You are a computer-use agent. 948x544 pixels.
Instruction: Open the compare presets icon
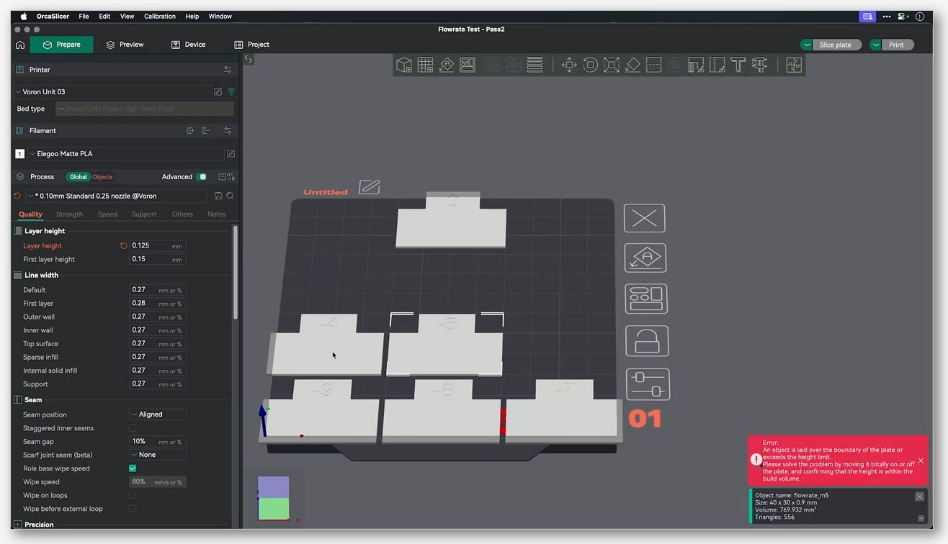(x=226, y=176)
